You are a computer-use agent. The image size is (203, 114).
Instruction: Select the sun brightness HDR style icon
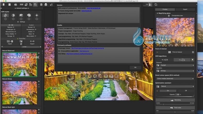(13, 15)
